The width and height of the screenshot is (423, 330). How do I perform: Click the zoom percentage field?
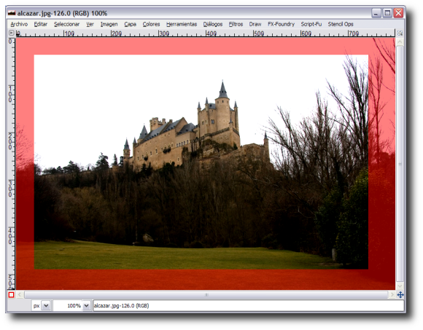click(x=68, y=306)
